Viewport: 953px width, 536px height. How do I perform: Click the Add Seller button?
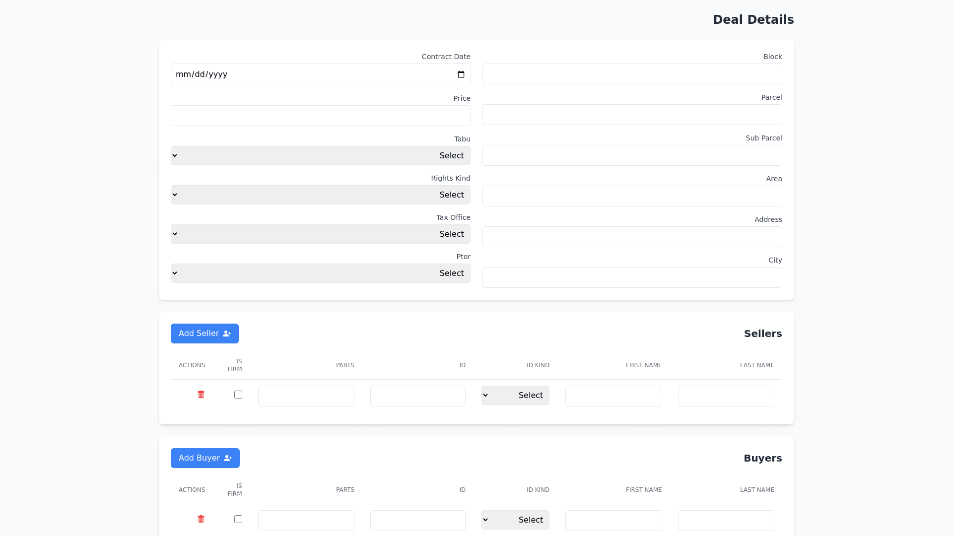tap(204, 334)
